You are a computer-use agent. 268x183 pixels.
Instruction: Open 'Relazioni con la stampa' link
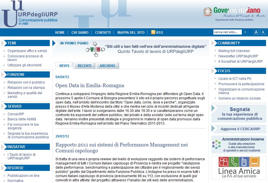click(x=26, y=88)
